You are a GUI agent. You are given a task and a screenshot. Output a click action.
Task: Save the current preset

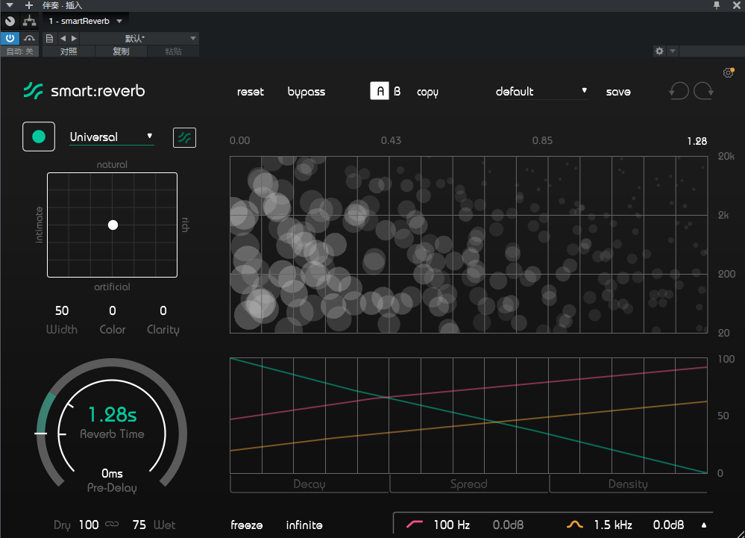coord(618,92)
